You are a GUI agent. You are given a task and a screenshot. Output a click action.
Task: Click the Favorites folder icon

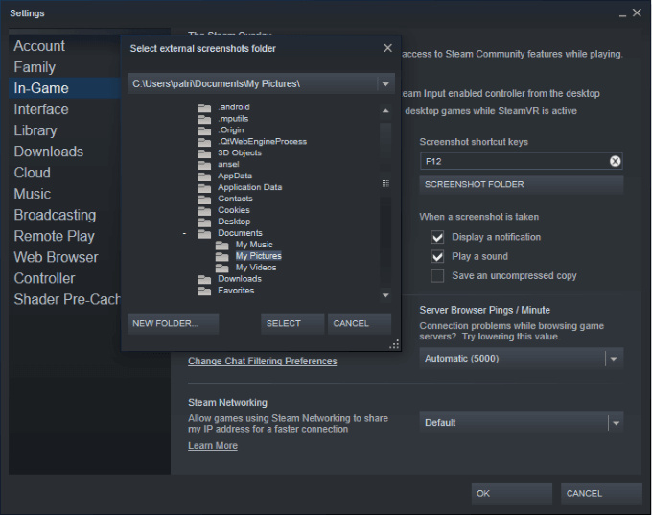[203, 292]
